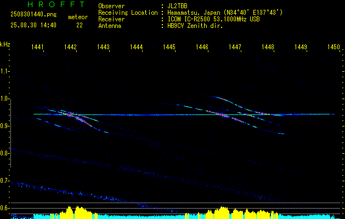Click the 0.8 kHz frequency label
345x219 pixels.
pyautogui.click(x=5, y=153)
